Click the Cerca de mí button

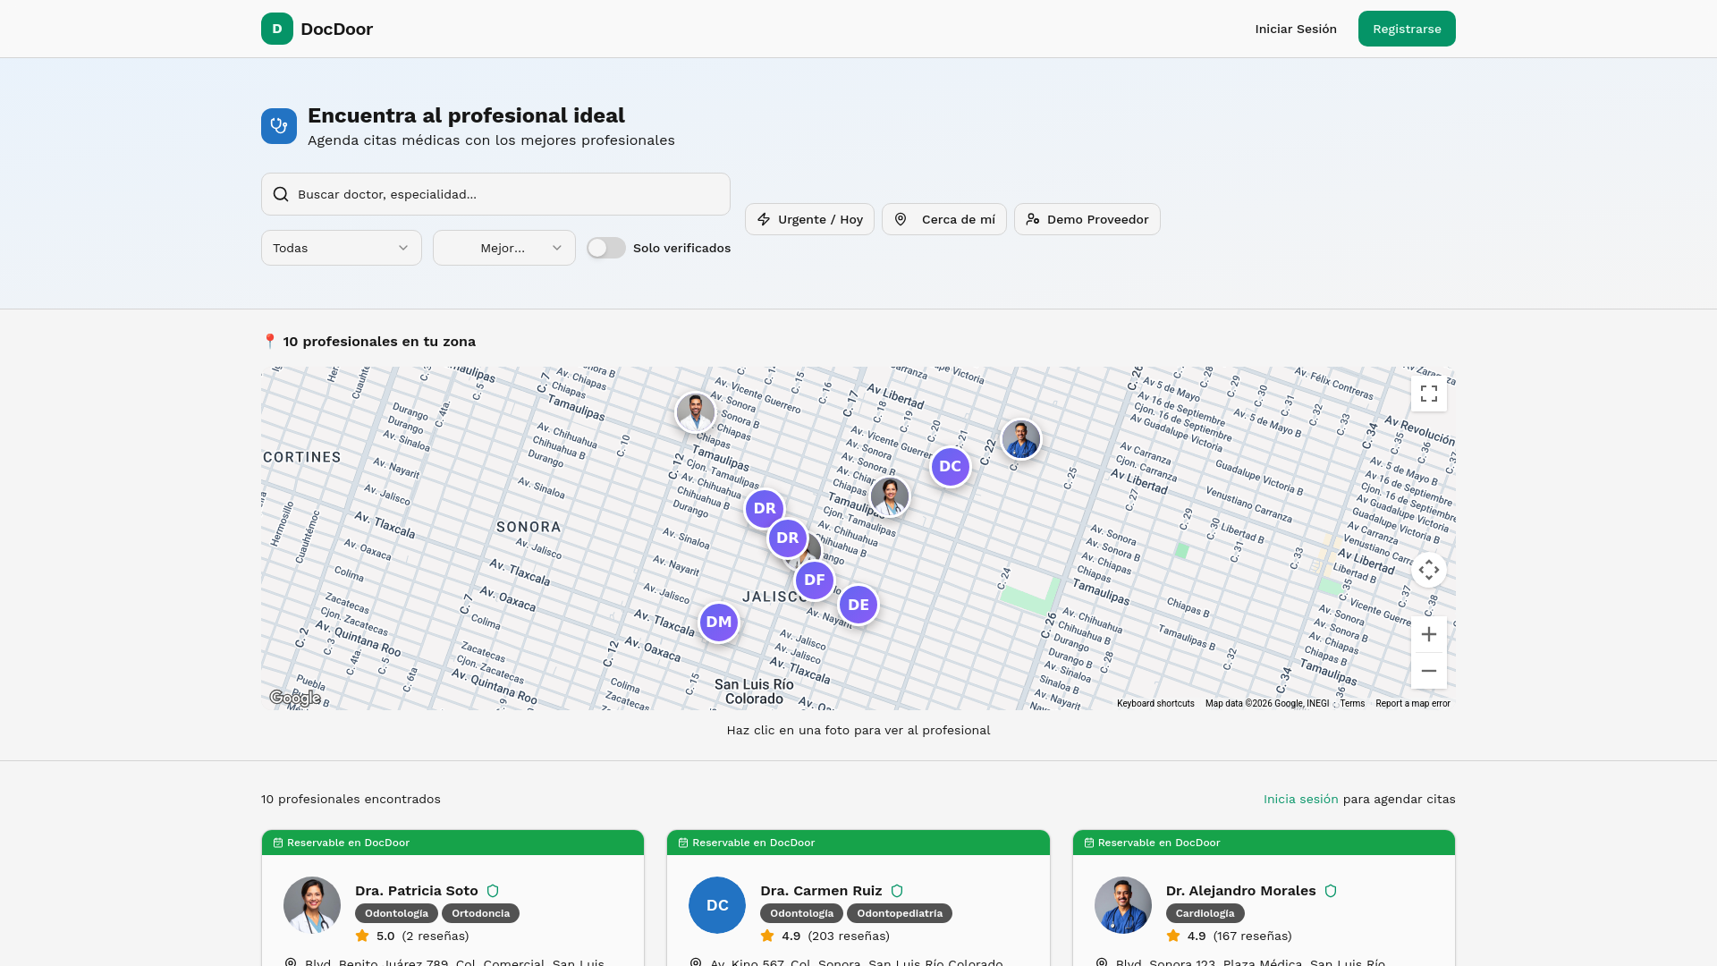coord(944,219)
